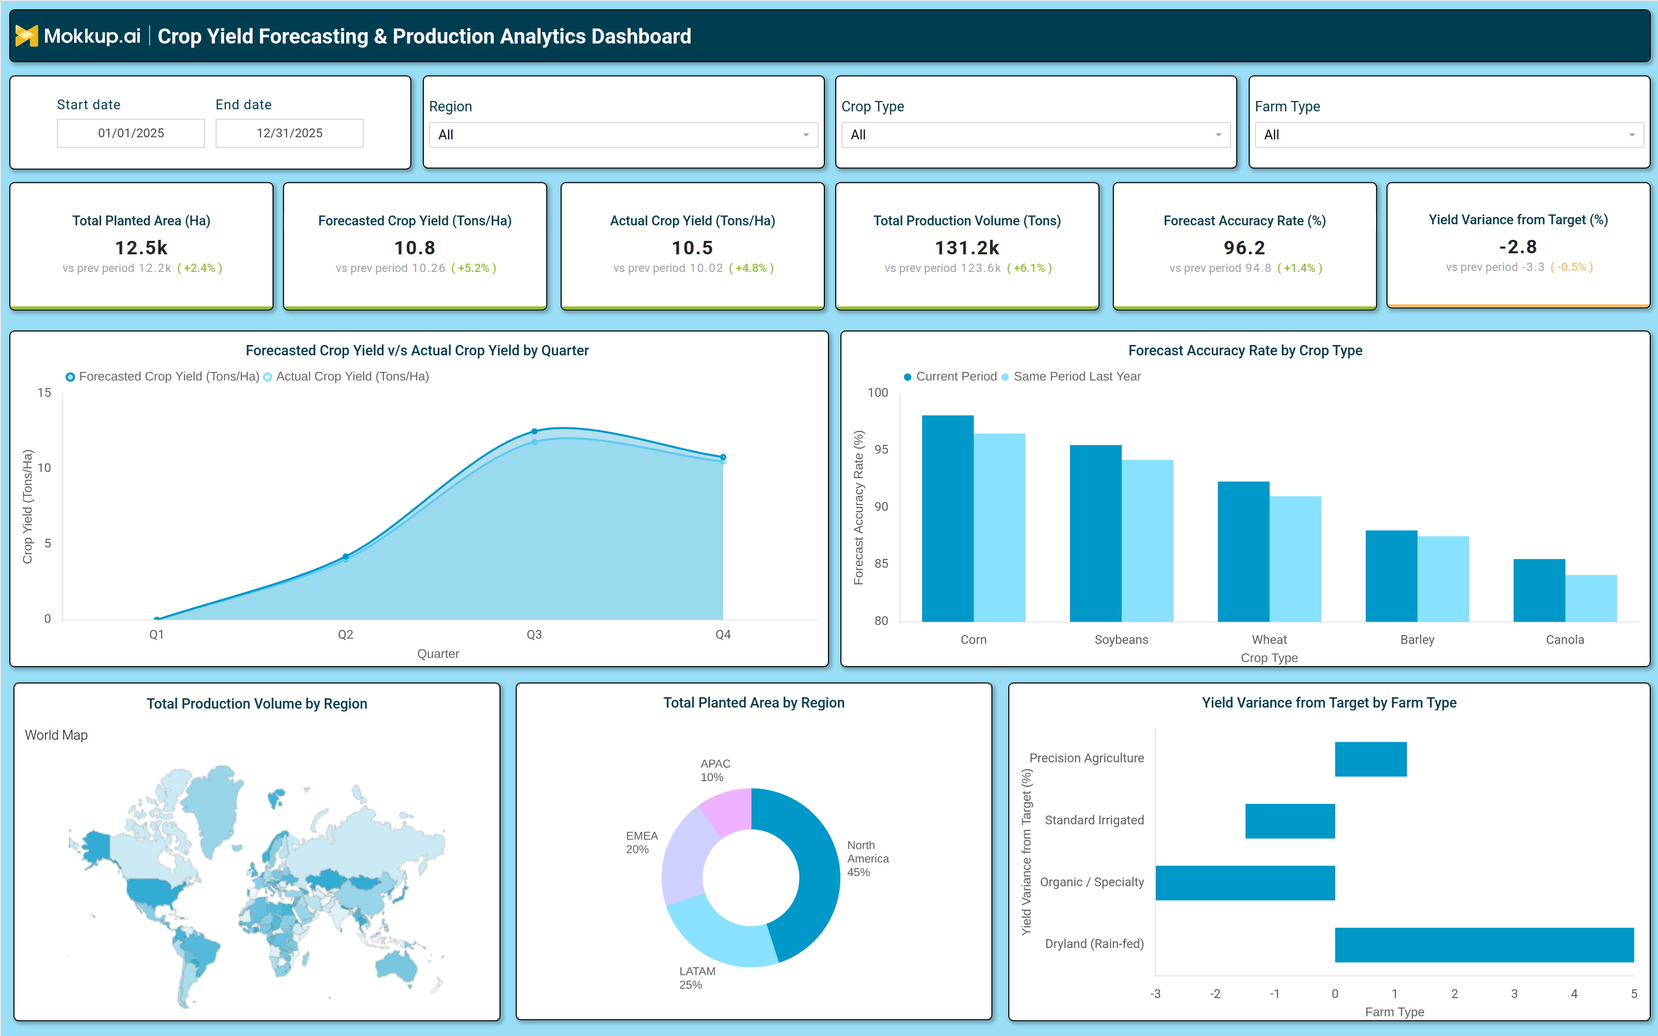The height and width of the screenshot is (1036, 1658).
Task: Open the Farm Type dropdown
Action: [x=1448, y=135]
